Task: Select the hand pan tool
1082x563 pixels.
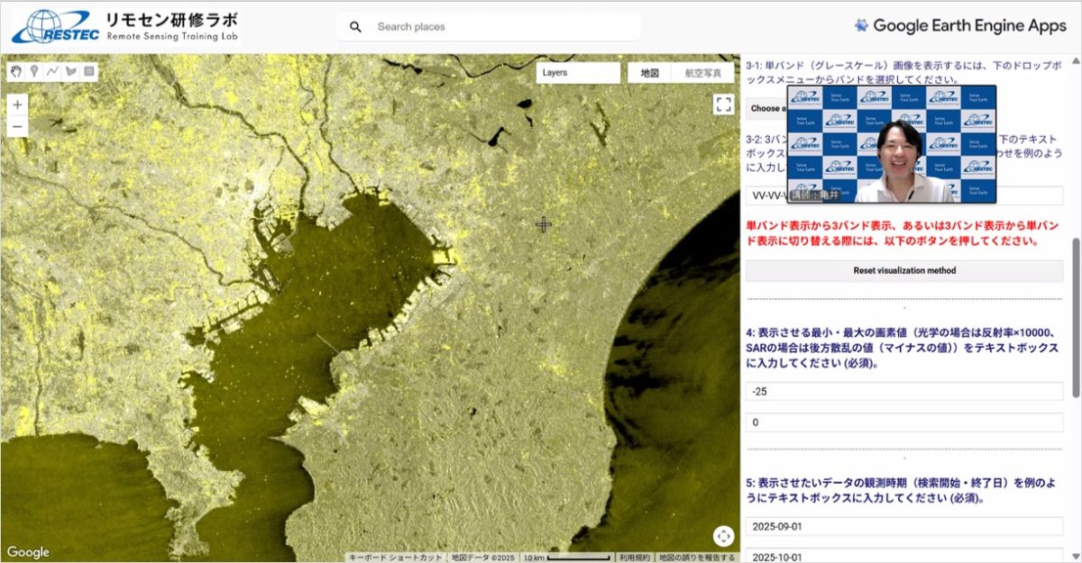Action: [16, 71]
